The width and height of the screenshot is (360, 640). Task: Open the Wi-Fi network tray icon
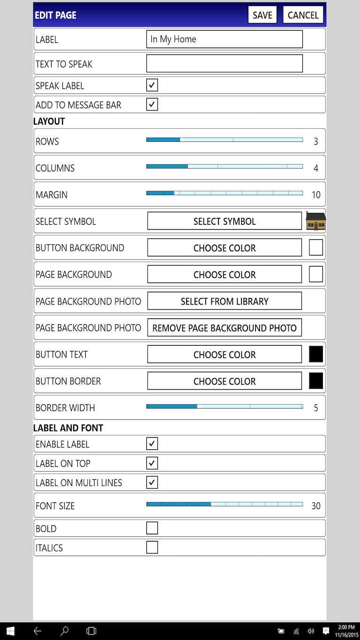(296, 631)
